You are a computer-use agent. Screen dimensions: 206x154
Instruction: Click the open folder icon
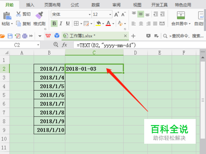[x=2, y=36]
